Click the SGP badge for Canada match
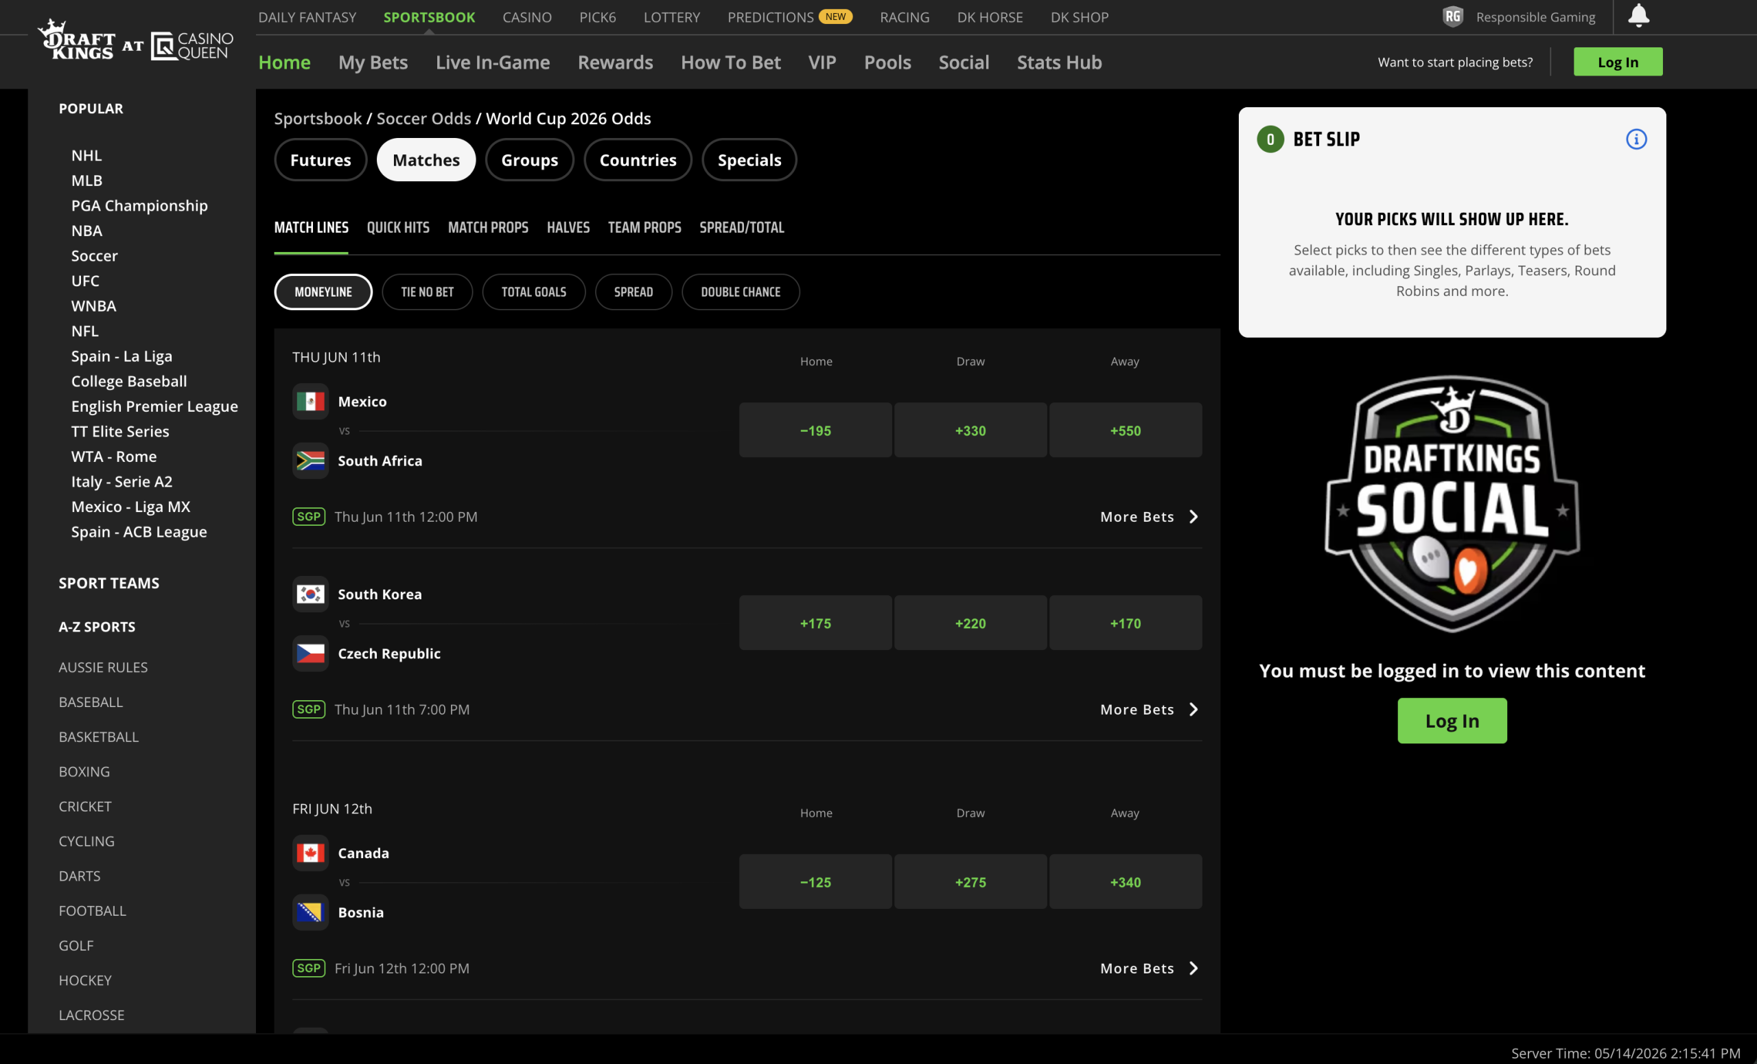Viewport: 1757px width, 1064px height. pos(309,968)
